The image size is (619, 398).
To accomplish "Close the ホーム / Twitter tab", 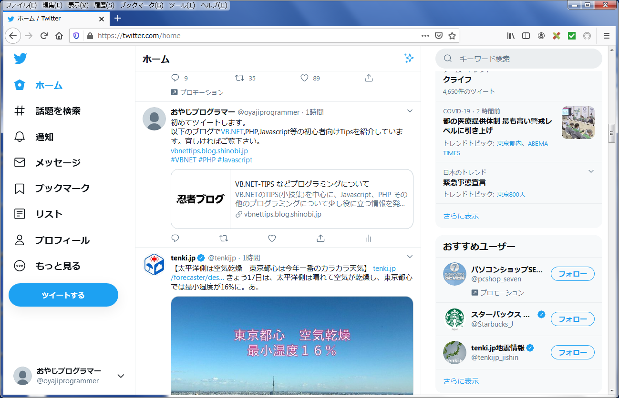I will click(101, 19).
